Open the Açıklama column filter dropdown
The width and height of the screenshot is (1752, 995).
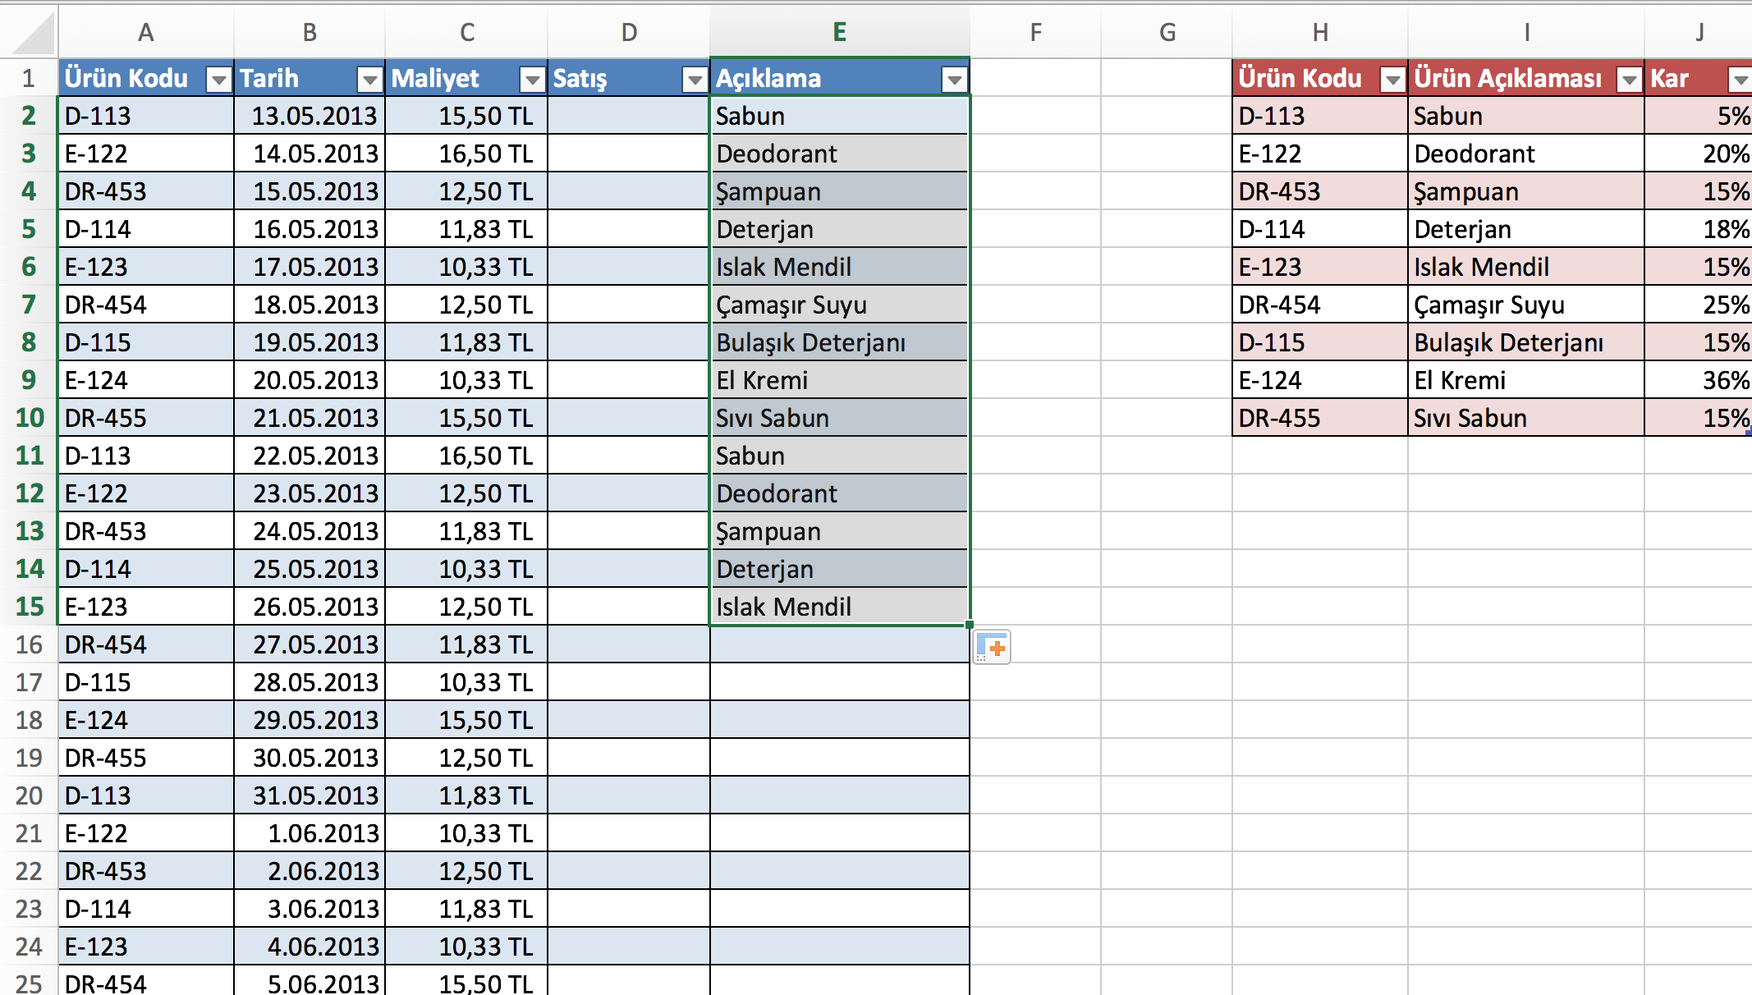pyautogui.click(x=954, y=80)
